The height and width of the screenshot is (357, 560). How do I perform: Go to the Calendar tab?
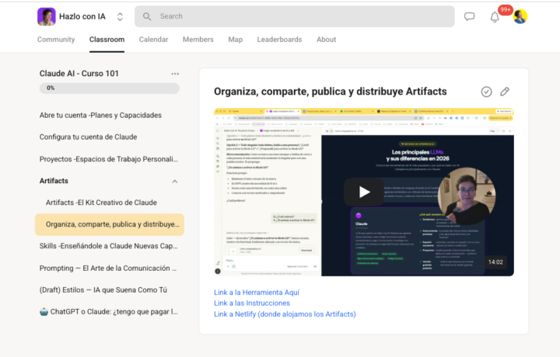click(153, 40)
